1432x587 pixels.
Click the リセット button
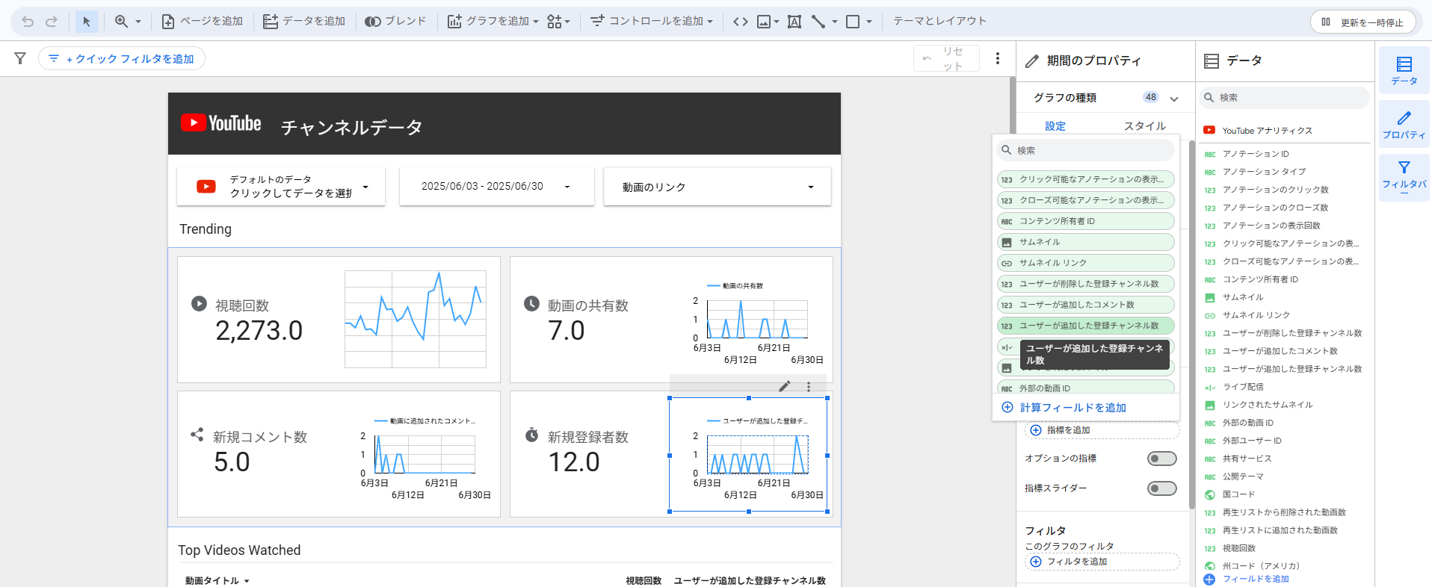point(946,58)
